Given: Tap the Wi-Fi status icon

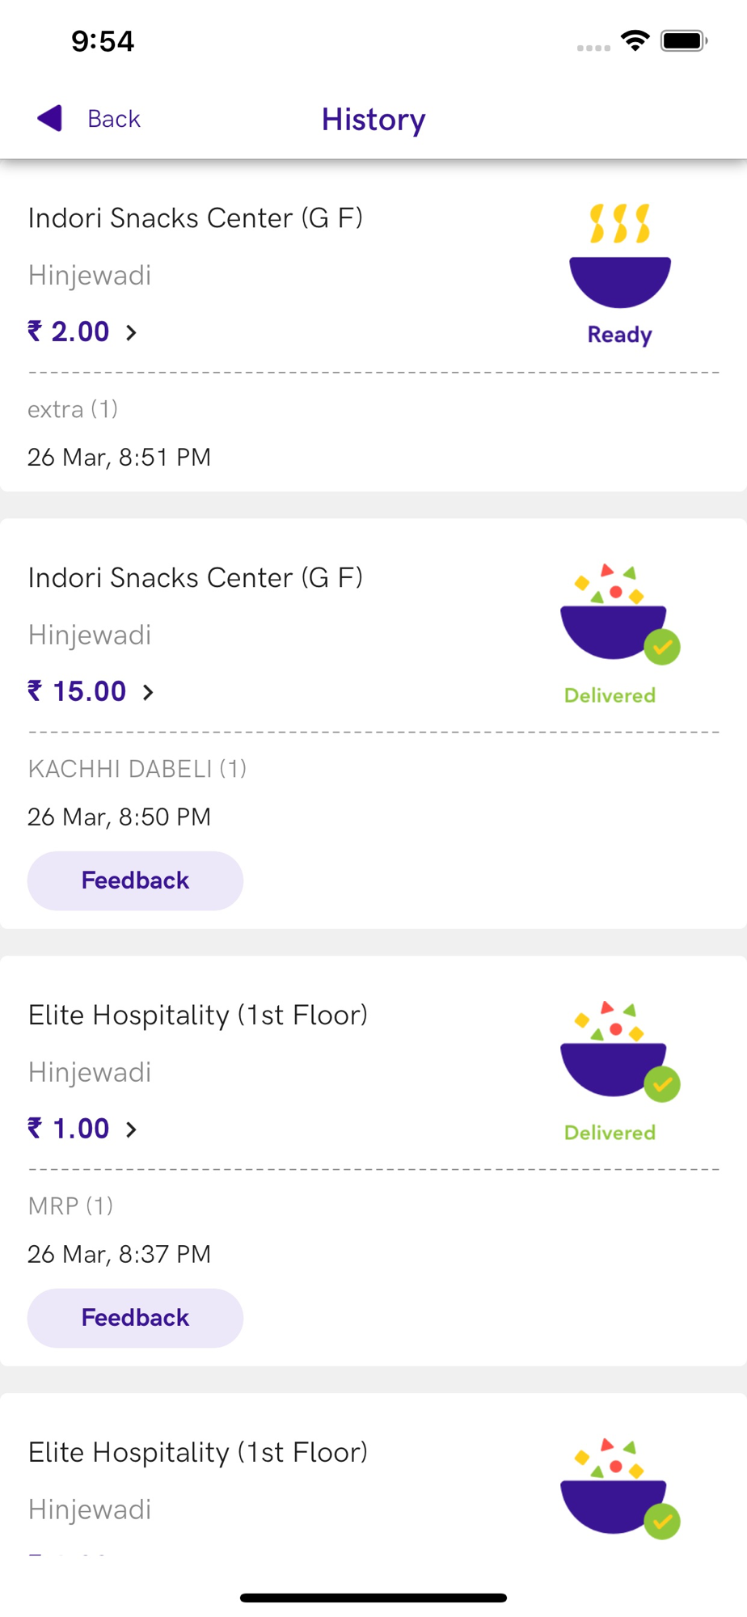Looking at the screenshot, I should 635,40.
